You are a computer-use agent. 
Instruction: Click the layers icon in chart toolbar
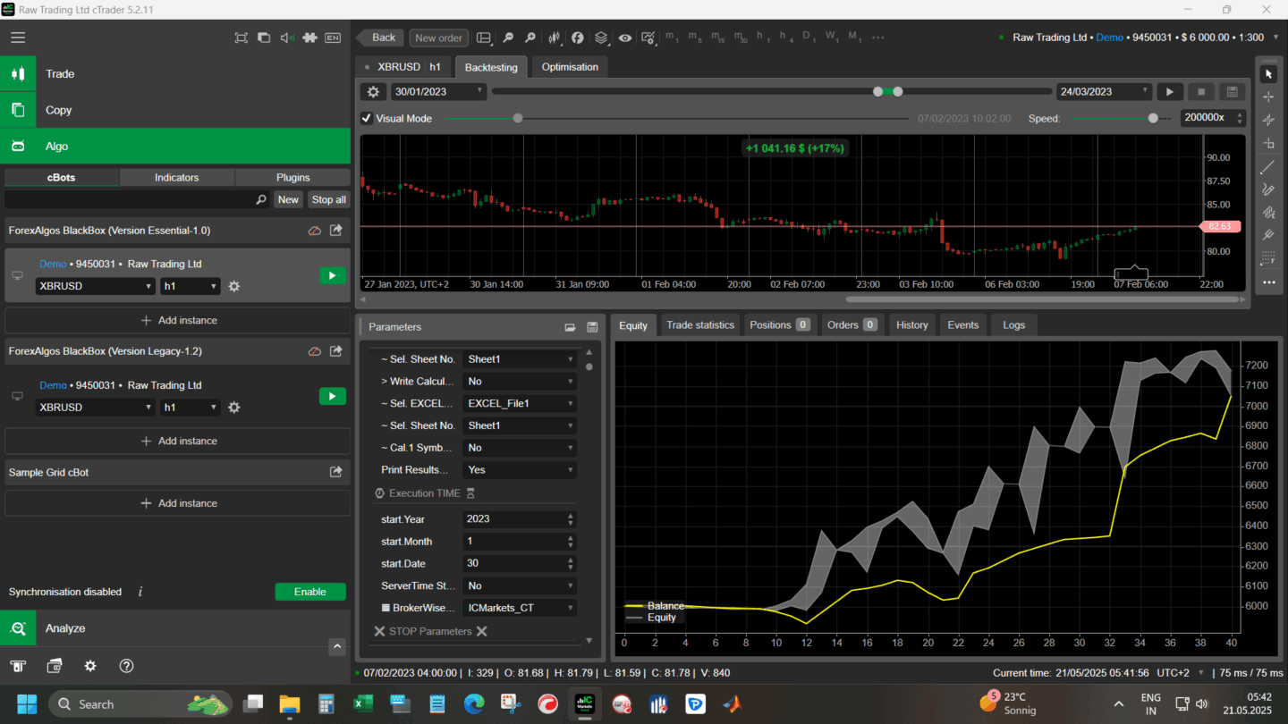(601, 38)
